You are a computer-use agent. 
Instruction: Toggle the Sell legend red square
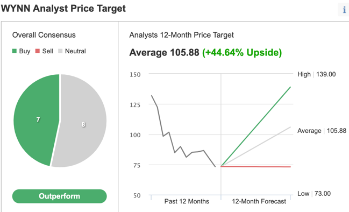[38, 51]
